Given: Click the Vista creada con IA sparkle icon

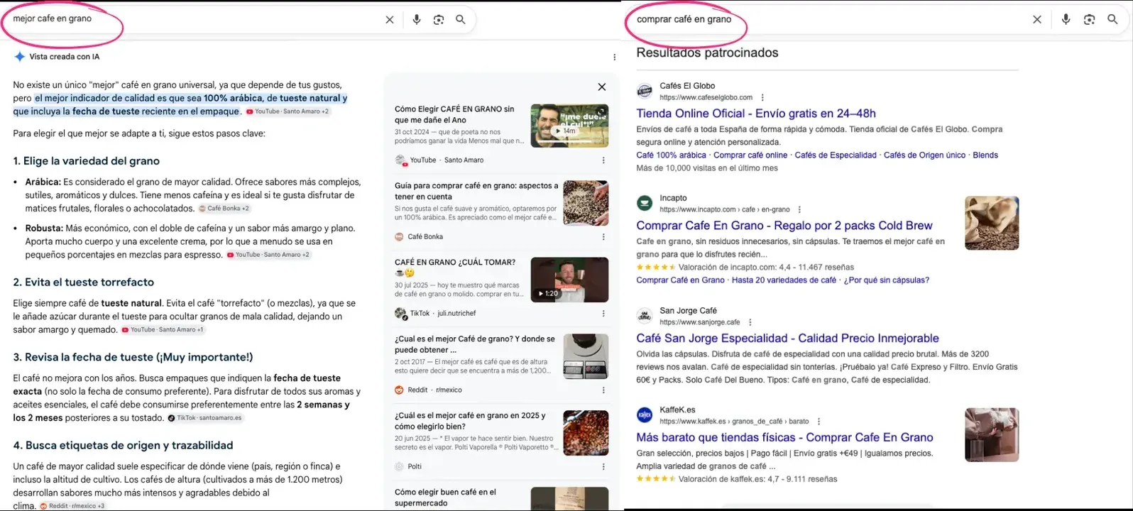Looking at the screenshot, I should (x=19, y=57).
